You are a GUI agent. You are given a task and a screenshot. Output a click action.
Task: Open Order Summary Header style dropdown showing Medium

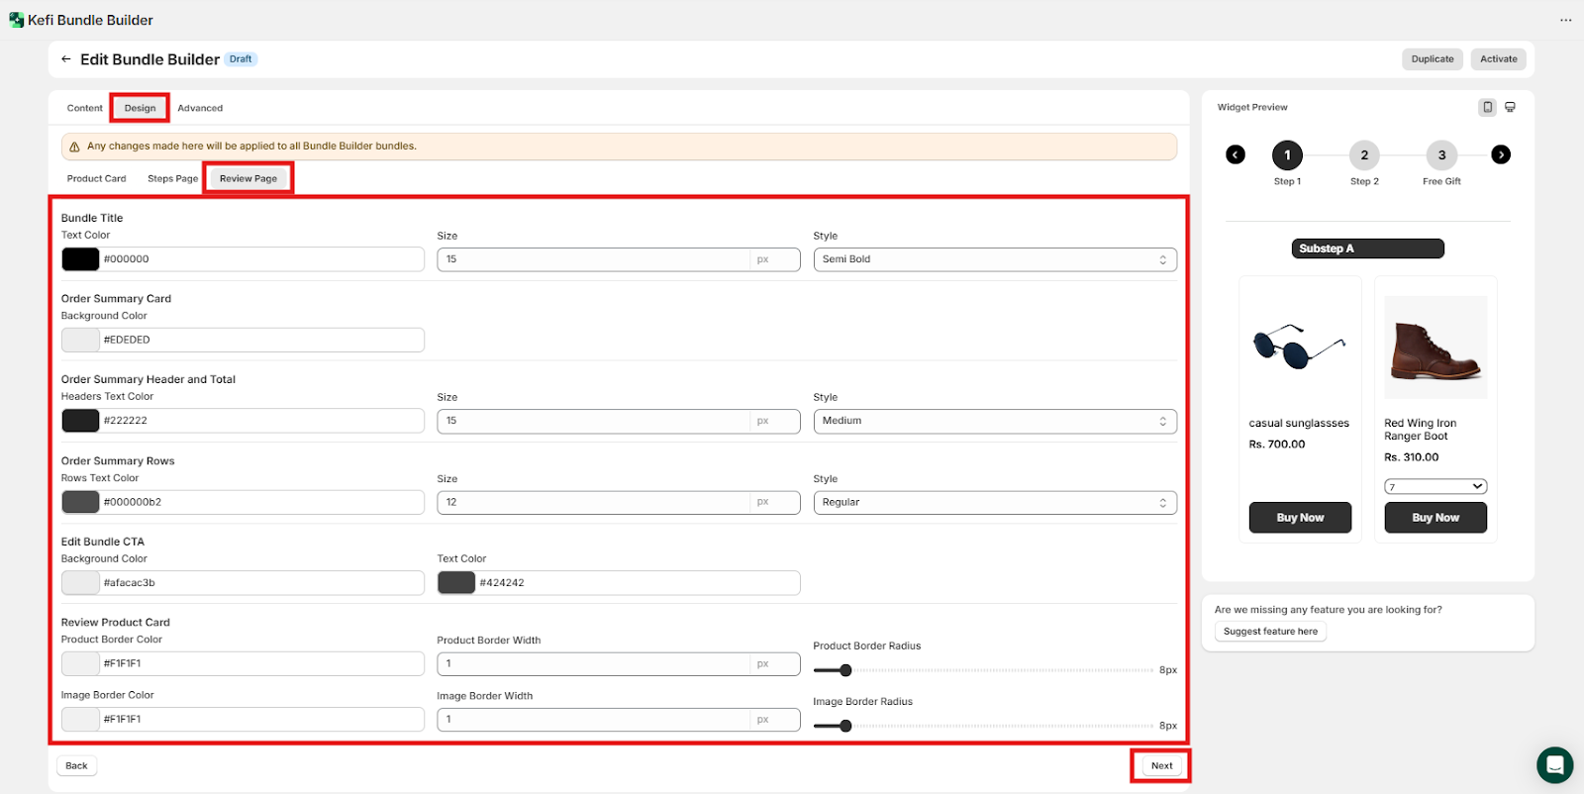tap(994, 421)
